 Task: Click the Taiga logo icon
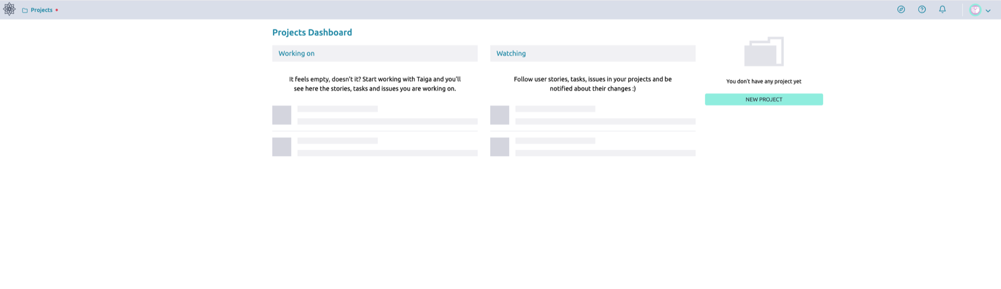9,9
